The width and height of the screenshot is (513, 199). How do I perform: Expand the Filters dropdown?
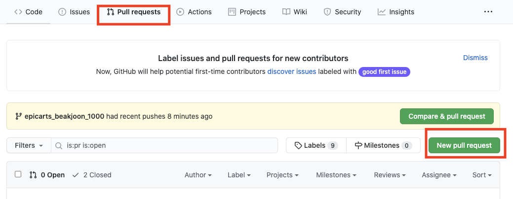tap(29, 145)
